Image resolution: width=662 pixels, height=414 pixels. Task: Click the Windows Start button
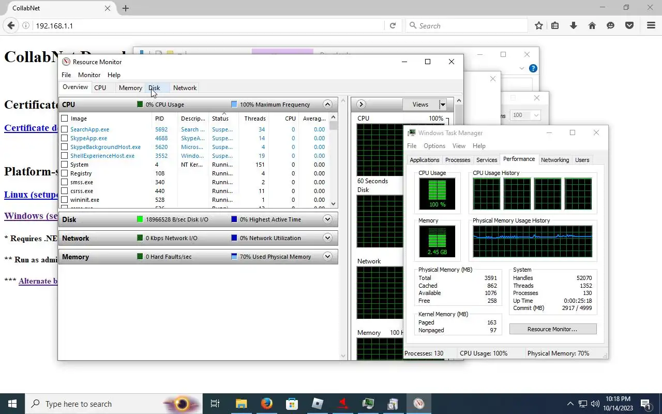click(12, 404)
